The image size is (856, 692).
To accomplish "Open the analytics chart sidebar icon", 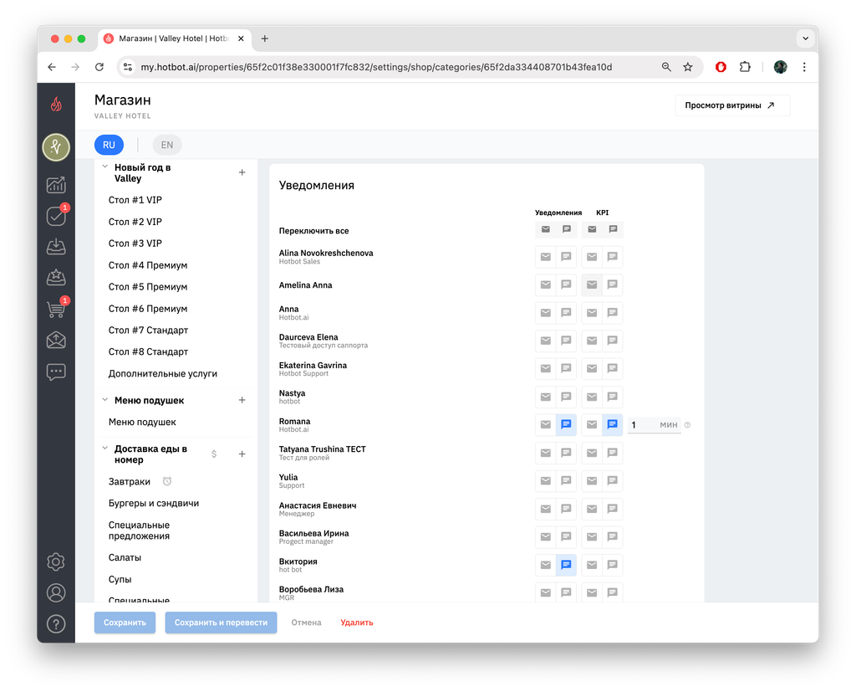I will 56,185.
